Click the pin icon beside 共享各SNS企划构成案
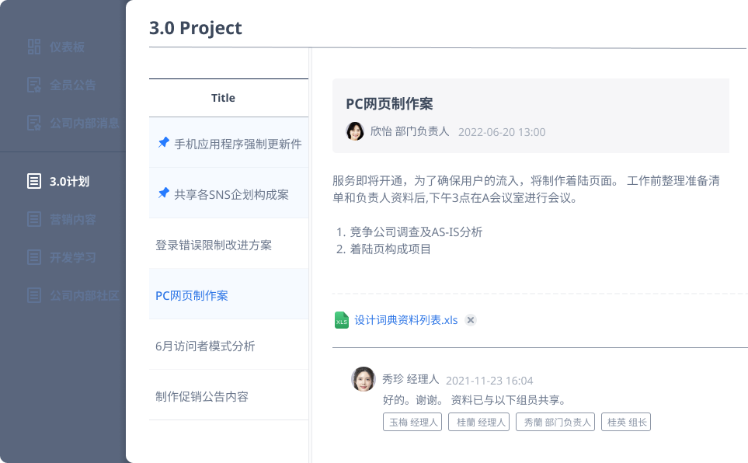Image resolution: width=748 pixels, height=463 pixels. [x=163, y=193]
